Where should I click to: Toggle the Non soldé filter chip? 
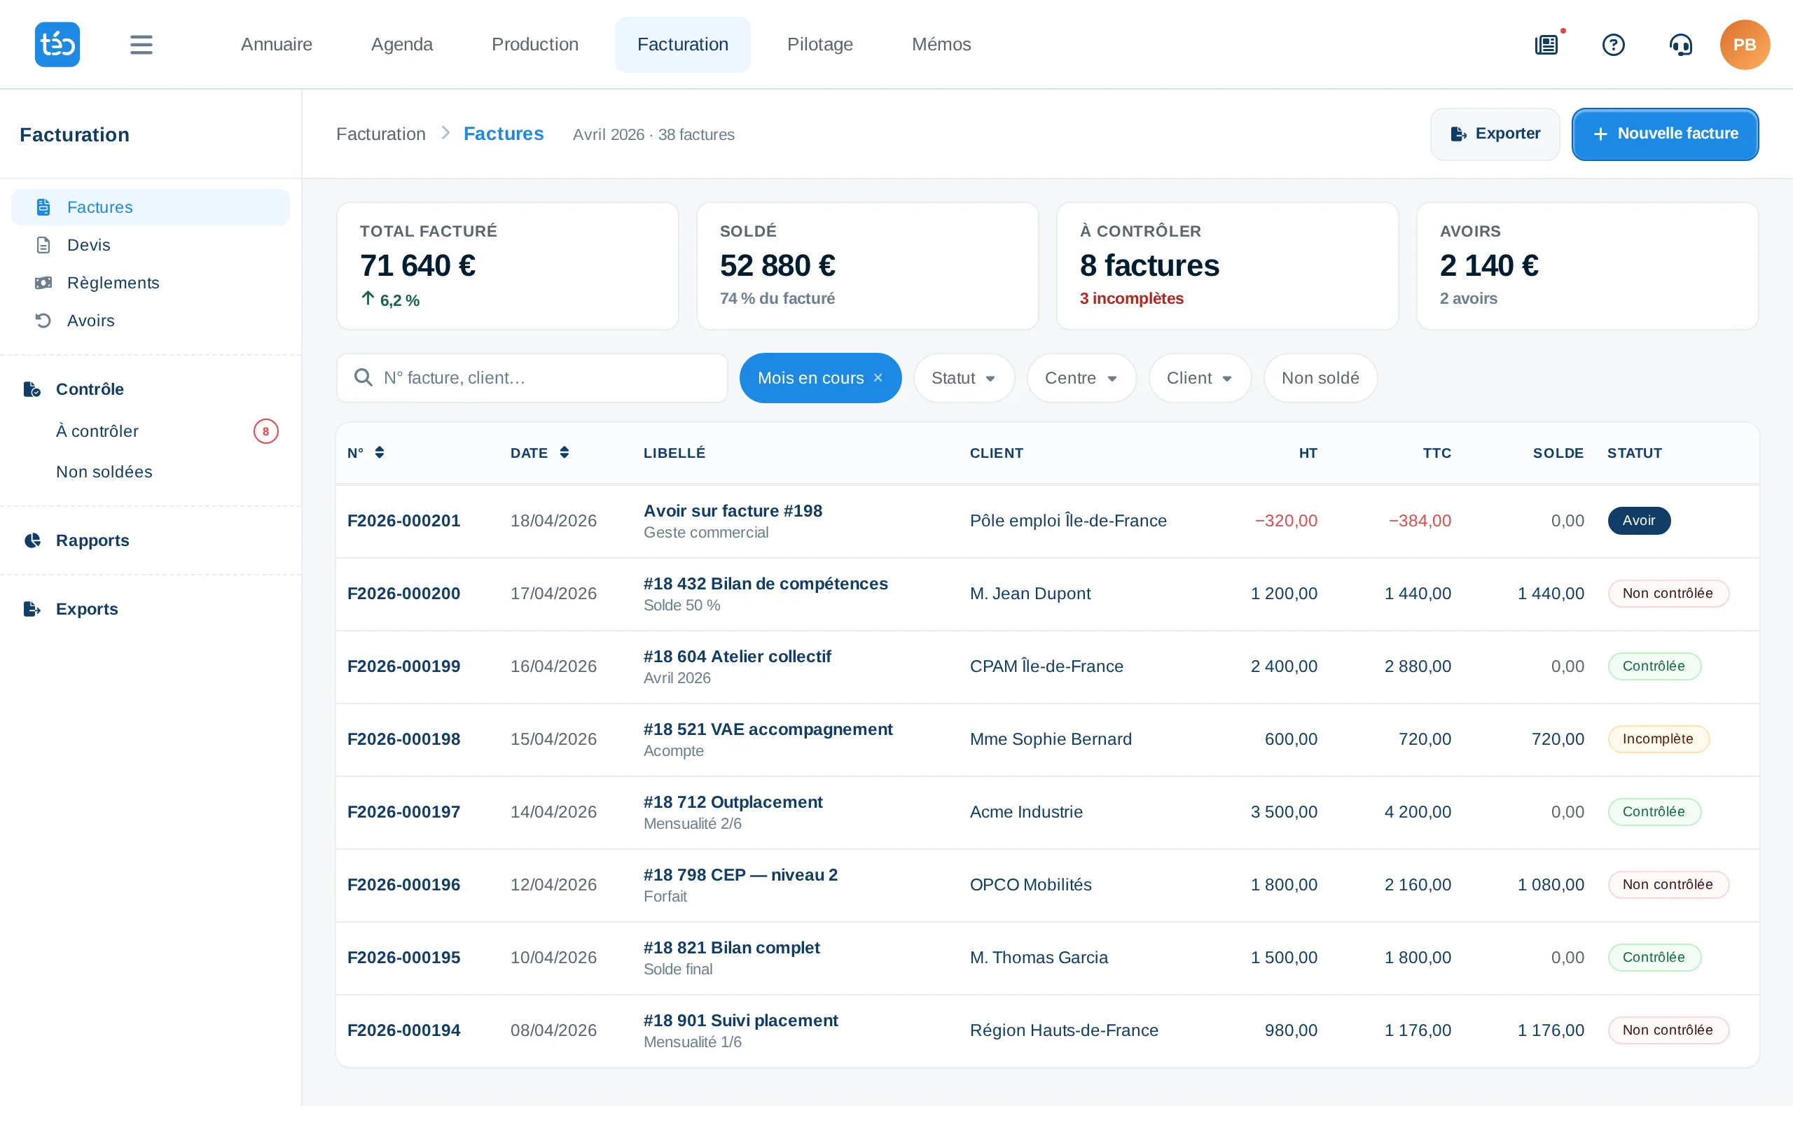pos(1320,378)
